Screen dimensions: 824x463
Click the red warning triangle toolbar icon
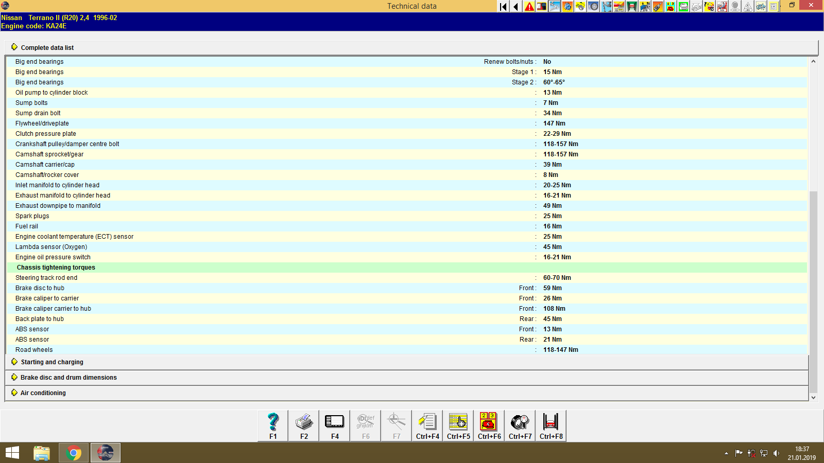(x=528, y=7)
